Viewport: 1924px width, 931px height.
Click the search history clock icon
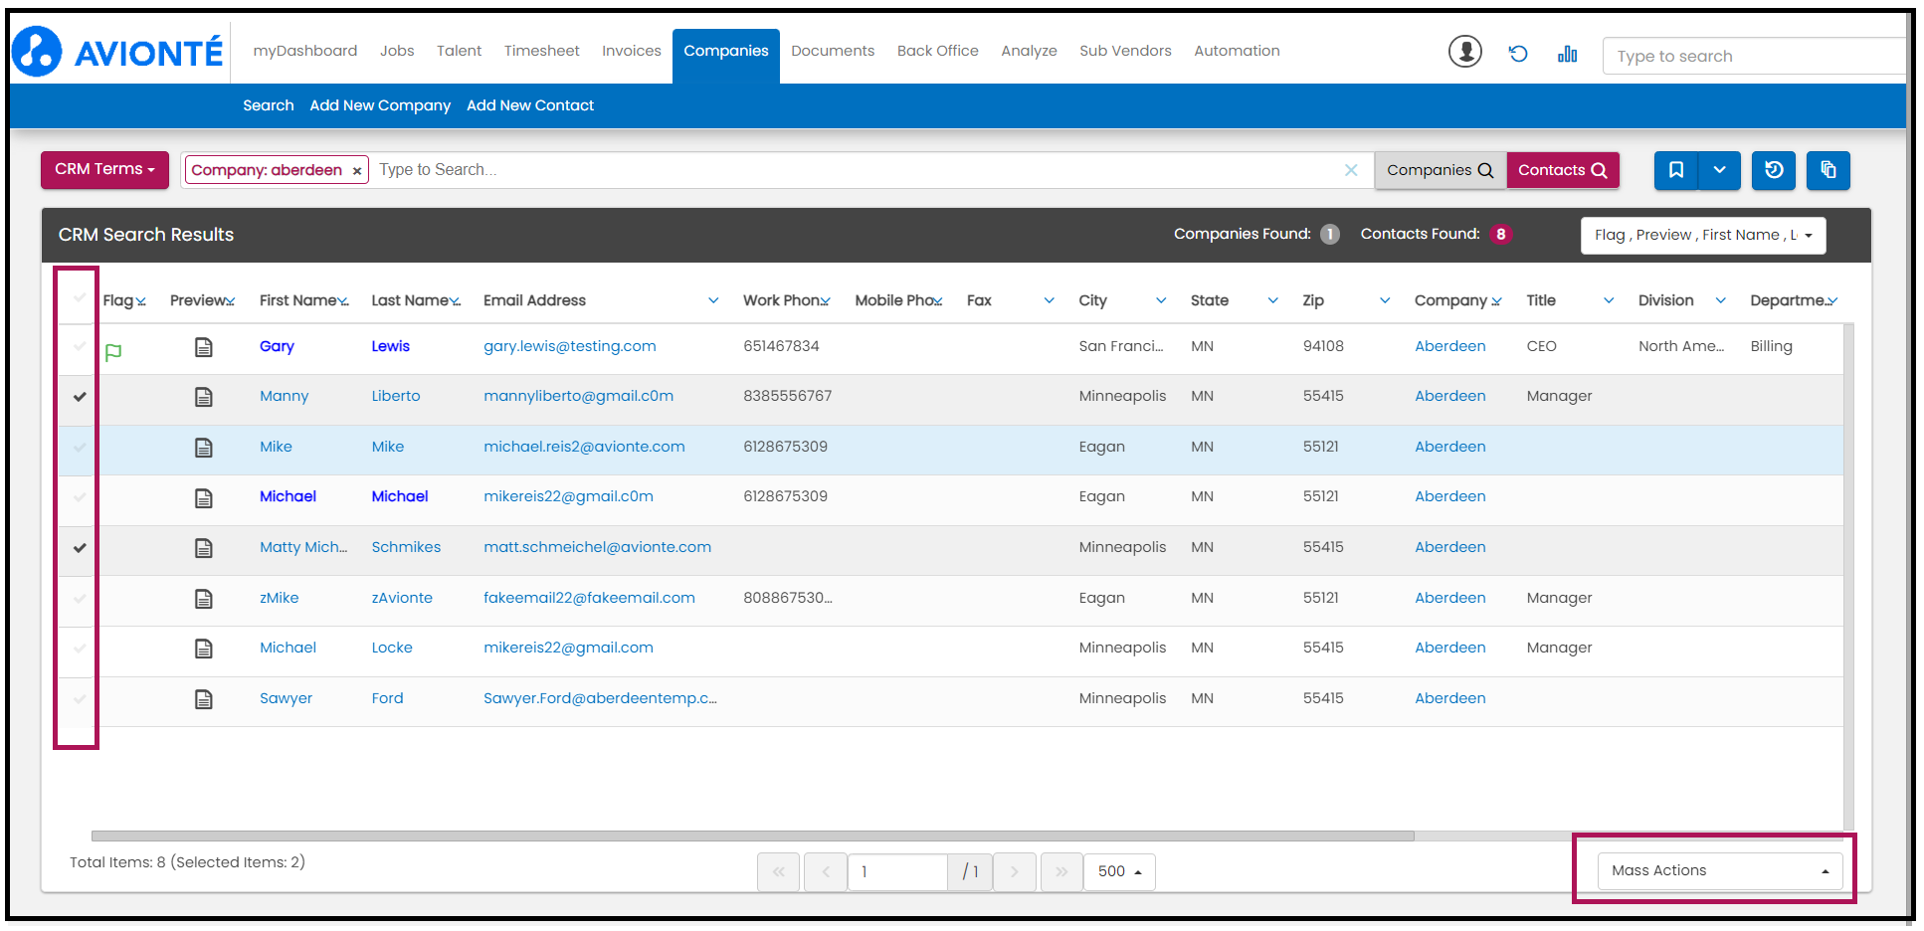pyautogui.click(x=1774, y=170)
